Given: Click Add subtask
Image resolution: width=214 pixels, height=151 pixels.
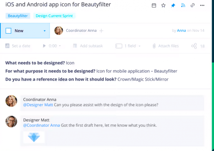Looking at the screenshot, I should 88,46.
